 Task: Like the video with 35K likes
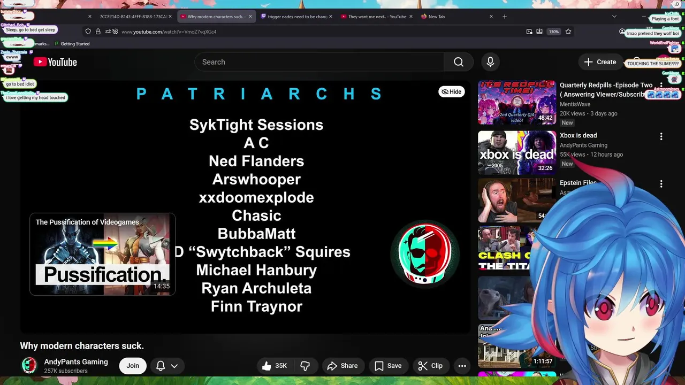tap(275, 366)
